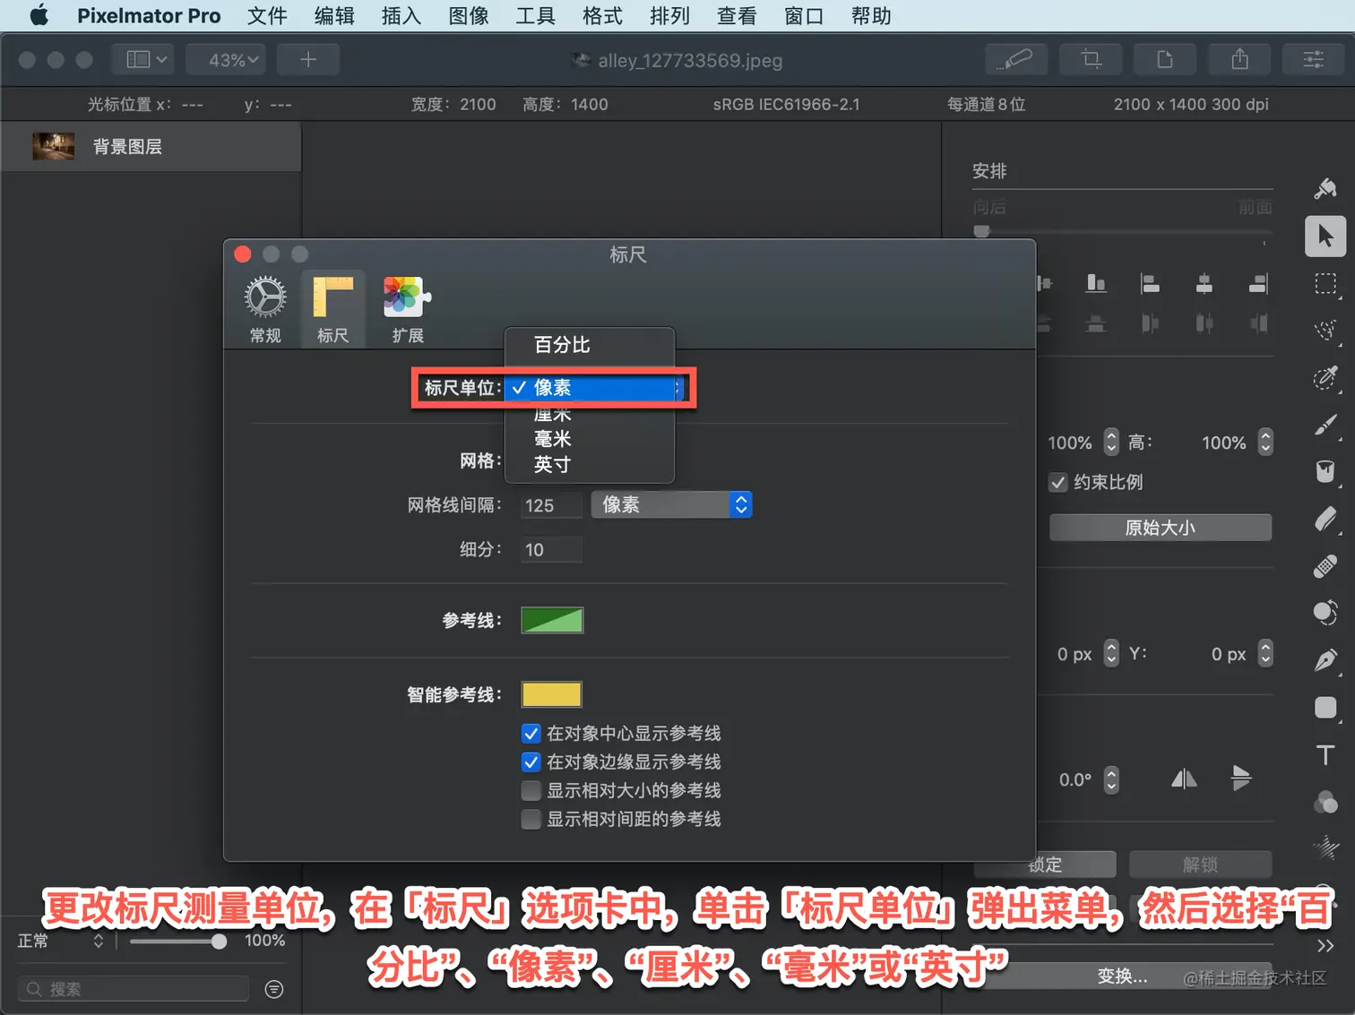Expand more tools chevron at sidebar bottom
Viewport: 1355px width, 1015px height.
[1325, 945]
